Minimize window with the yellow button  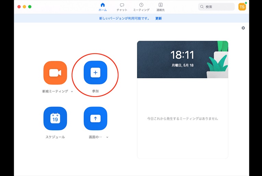point(24,7)
